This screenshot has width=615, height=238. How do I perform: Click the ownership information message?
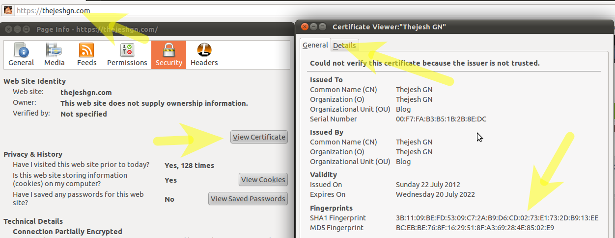tap(154, 103)
